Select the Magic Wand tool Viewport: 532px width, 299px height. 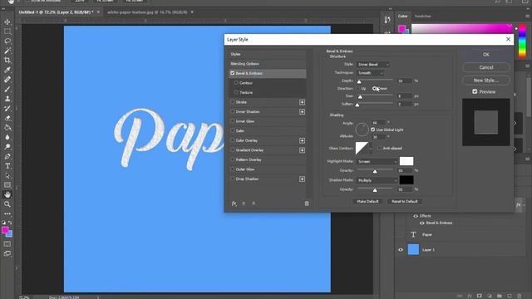(x=7, y=51)
